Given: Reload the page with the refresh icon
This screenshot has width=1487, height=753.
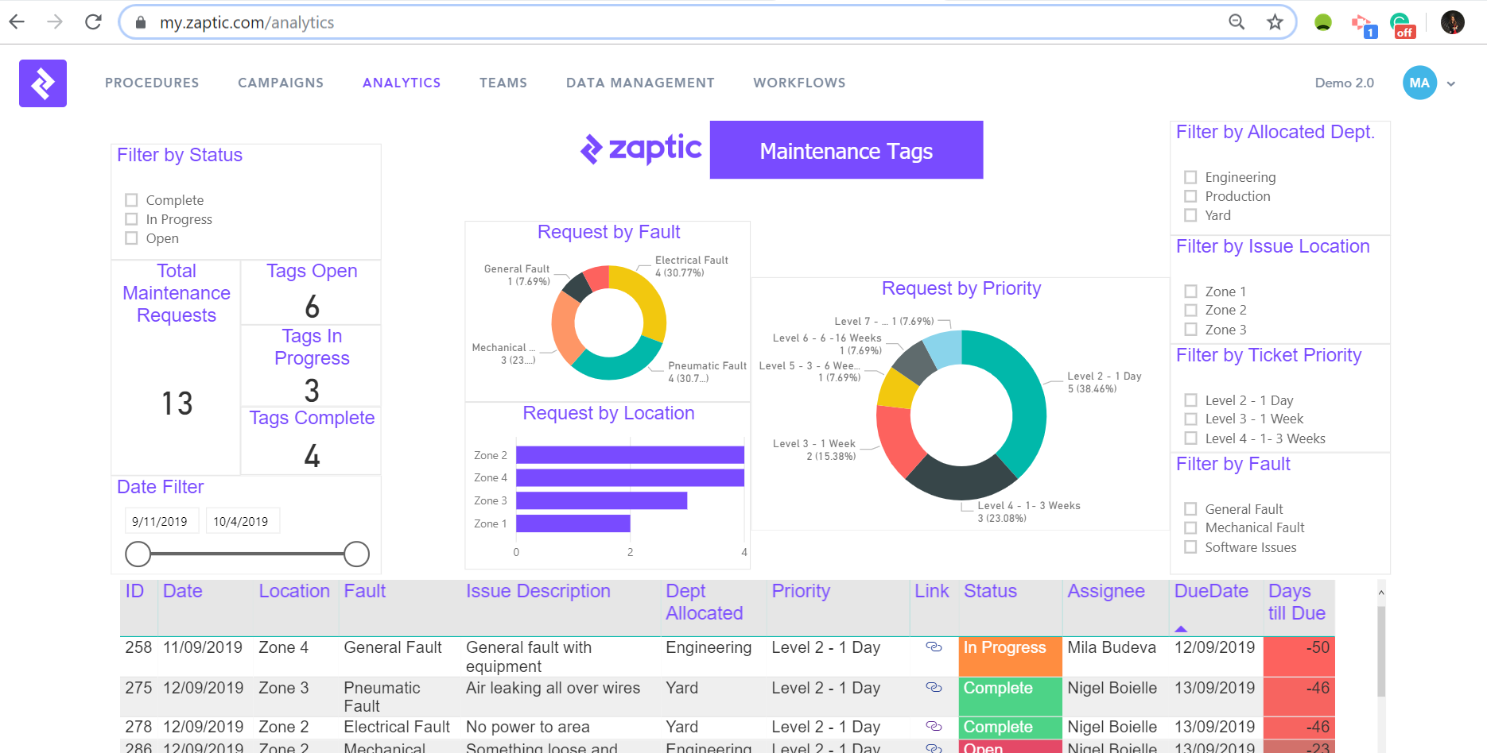Looking at the screenshot, I should 93,22.
